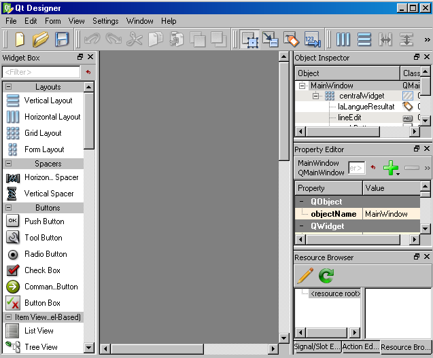The height and width of the screenshot is (358, 433).
Task: Click the objectName value MainWindow
Action: [x=391, y=214]
